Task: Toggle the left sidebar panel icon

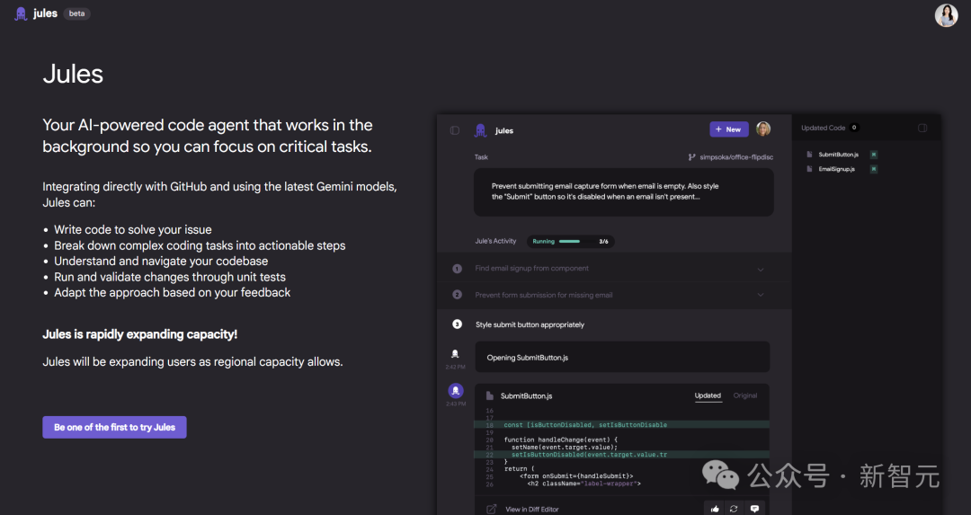Action: (455, 130)
